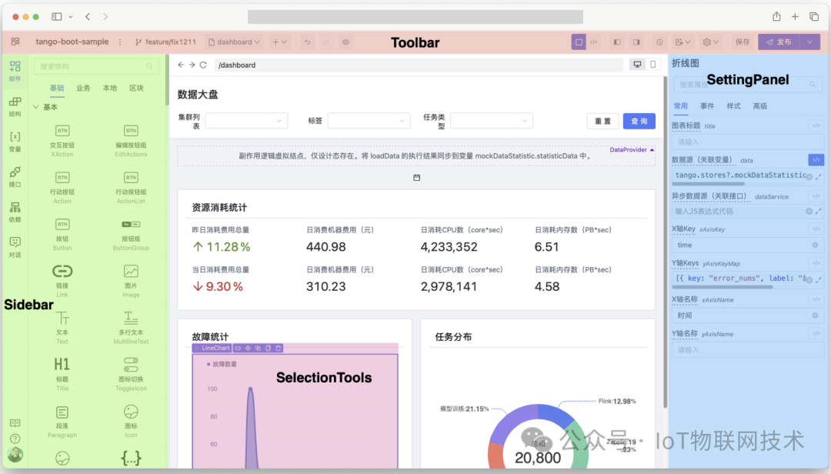Click the undo icon in toolbar

pyautogui.click(x=307, y=42)
